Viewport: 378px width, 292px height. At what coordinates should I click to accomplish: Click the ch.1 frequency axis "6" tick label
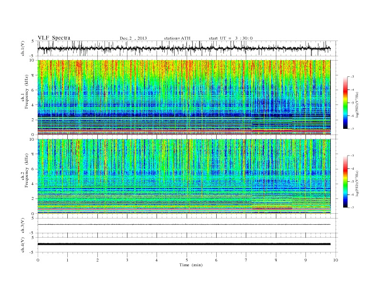point(33,90)
